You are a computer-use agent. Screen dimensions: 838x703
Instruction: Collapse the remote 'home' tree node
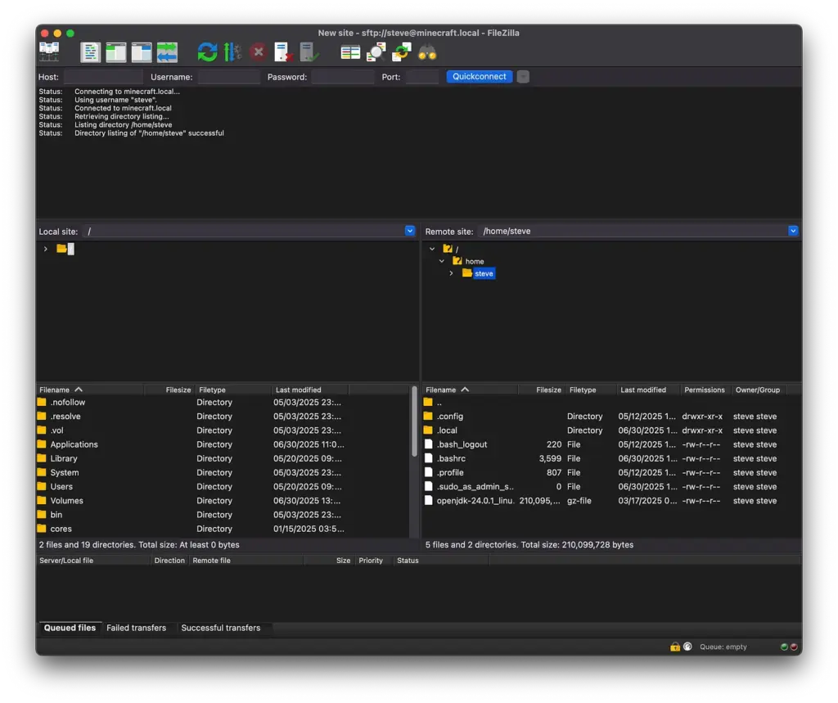tap(441, 261)
